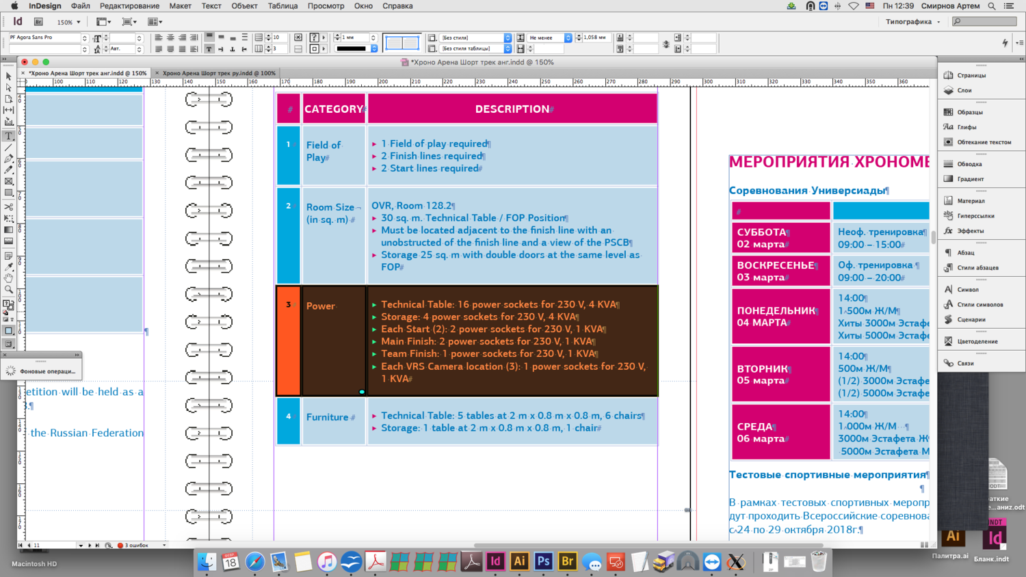Open the Стили абзацев panel
This screenshot has height=577, width=1026.
click(x=977, y=268)
